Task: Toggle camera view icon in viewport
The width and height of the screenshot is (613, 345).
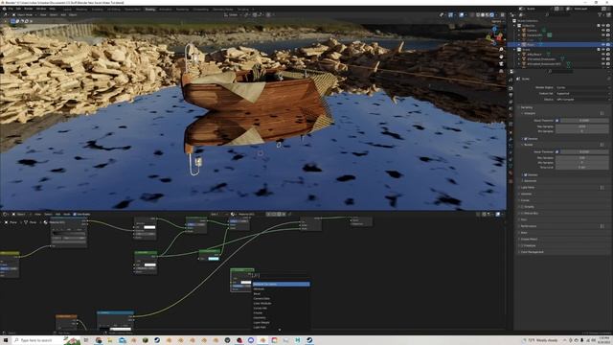Action: coord(501,64)
